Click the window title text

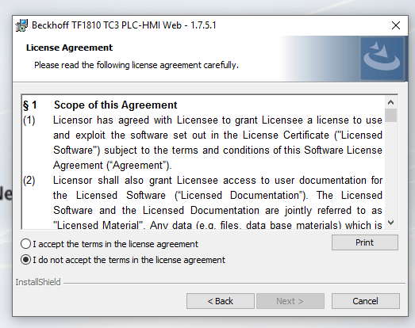tap(124, 25)
